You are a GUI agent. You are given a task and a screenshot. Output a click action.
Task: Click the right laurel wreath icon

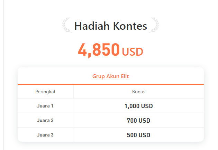[154, 25]
